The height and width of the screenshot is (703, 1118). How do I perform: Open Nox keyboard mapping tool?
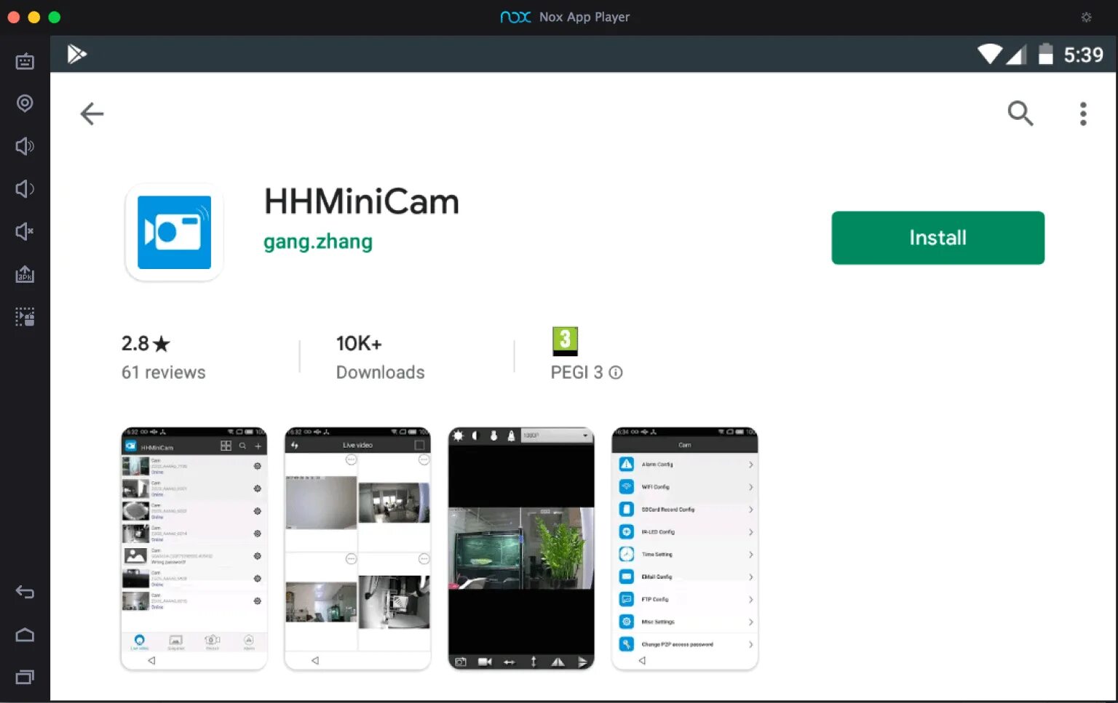25,61
